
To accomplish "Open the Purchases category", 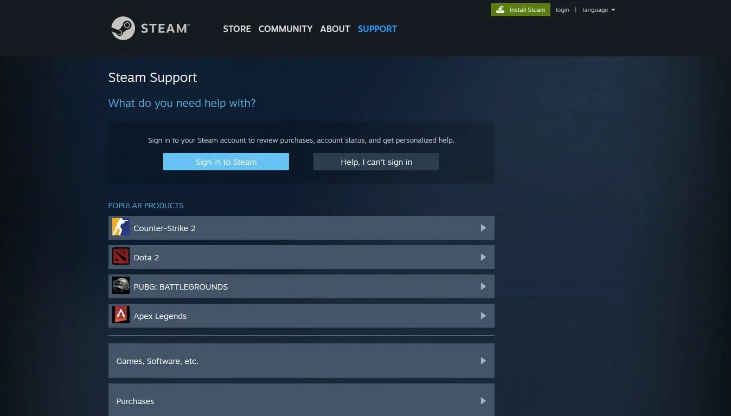I will tap(301, 400).
